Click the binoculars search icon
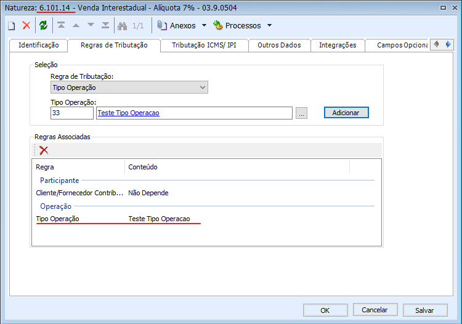Screen dimensions: 462x324 coord(122,25)
